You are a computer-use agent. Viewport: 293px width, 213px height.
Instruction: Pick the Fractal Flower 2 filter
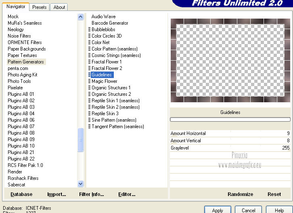coord(107,68)
